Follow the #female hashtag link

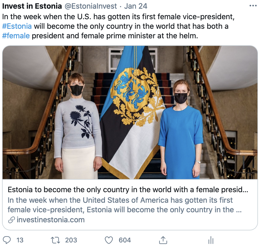[16, 36]
